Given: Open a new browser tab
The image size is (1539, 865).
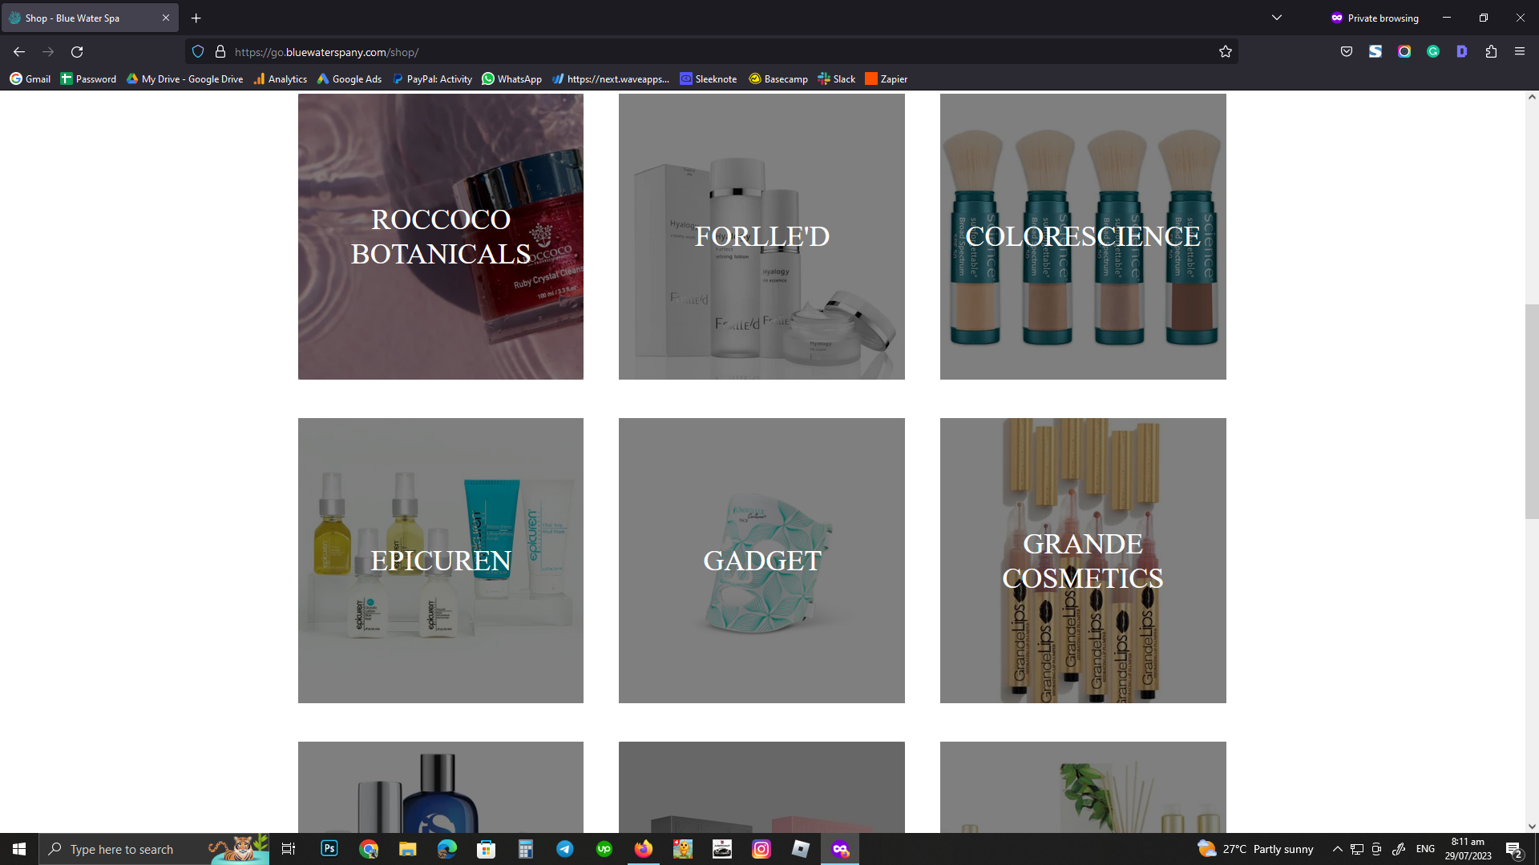Looking at the screenshot, I should pos(196,18).
